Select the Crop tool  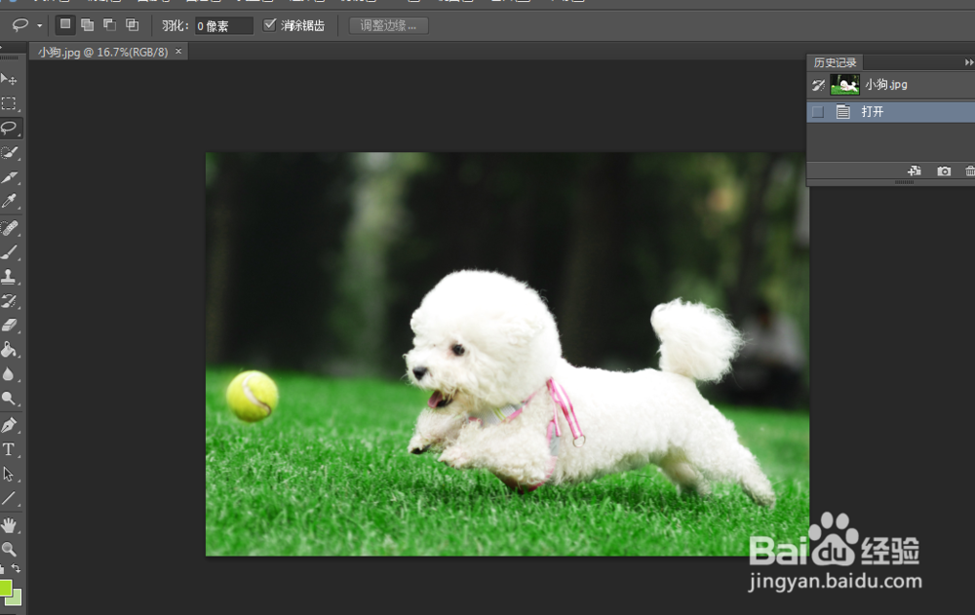[10, 177]
